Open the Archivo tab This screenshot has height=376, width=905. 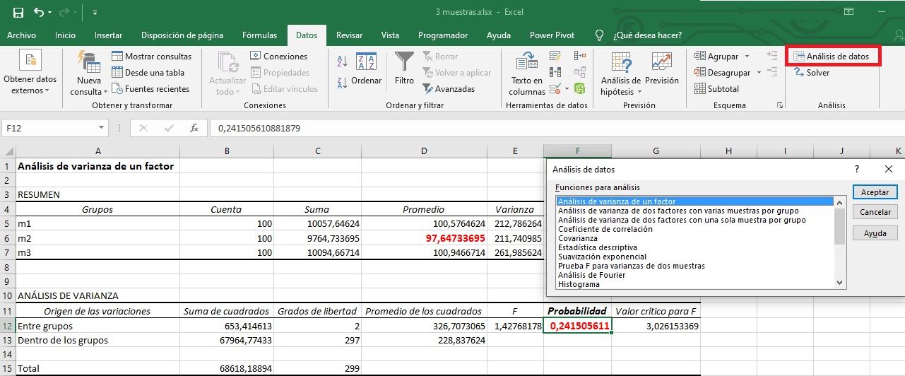coord(21,35)
